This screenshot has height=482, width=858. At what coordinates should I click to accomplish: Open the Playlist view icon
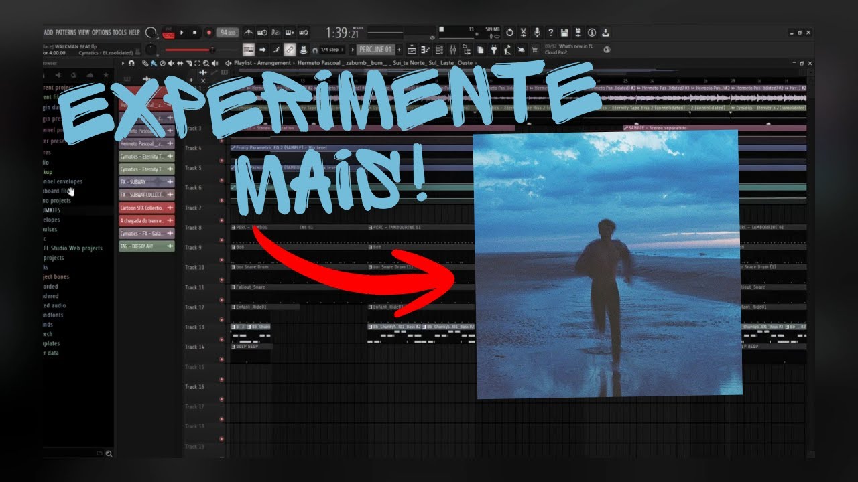click(x=412, y=50)
